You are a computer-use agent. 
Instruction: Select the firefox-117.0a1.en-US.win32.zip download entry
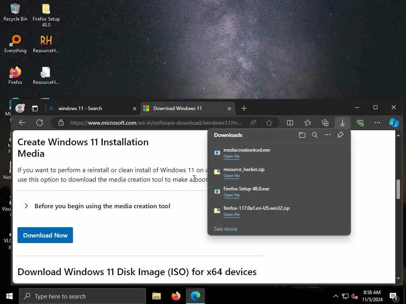pyautogui.click(x=279, y=211)
